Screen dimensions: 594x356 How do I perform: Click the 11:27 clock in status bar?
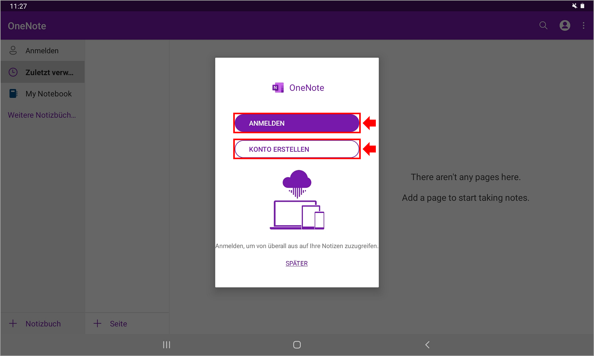coord(18,6)
